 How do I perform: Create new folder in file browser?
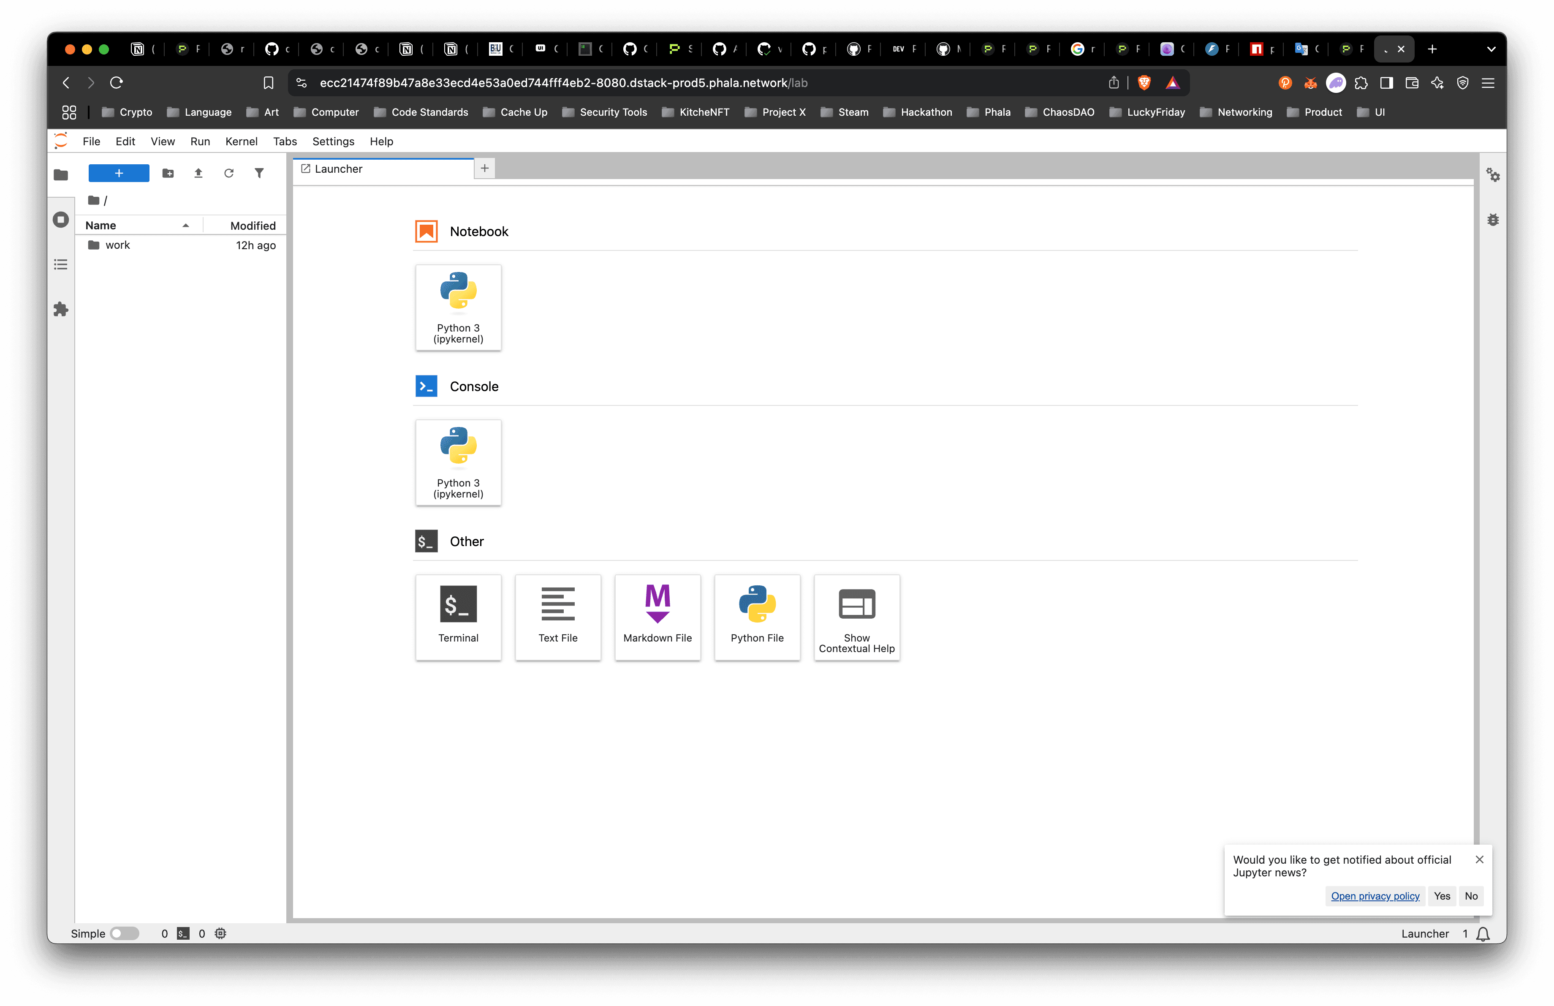[x=168, y=173]
